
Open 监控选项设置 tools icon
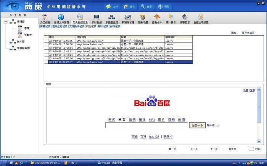coord(201,19)
